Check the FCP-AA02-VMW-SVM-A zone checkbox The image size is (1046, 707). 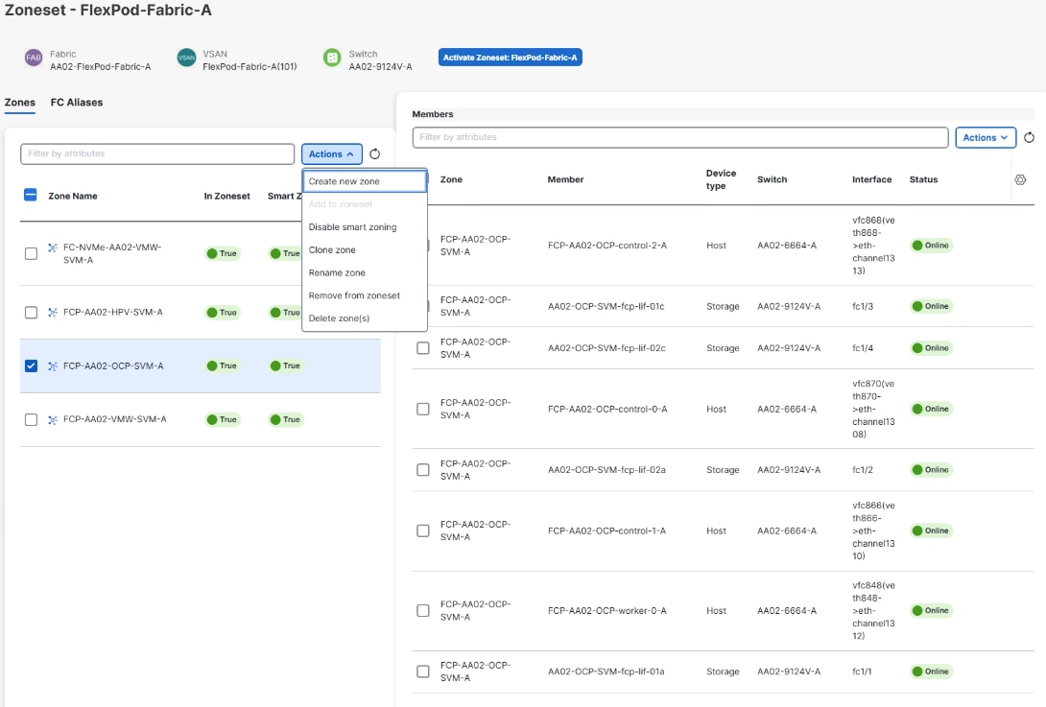click(x=31, y=419)
